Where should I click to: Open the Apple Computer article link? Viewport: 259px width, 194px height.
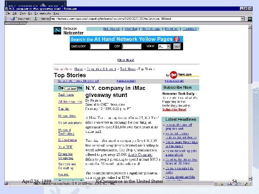tap(140, 154)
